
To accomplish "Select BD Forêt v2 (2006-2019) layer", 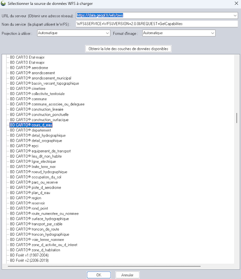I will point(29,260).
